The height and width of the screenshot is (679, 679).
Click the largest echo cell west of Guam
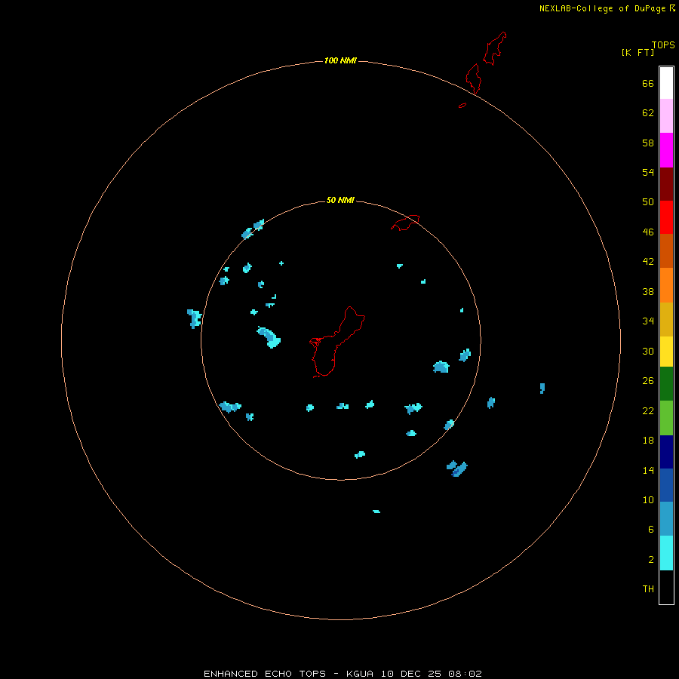point(269,338)
